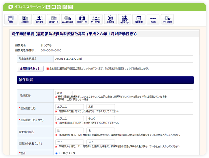This screenshot has width=209, height=158.
Task: Click the briefcase icon in green header
Action: (54, 7)
